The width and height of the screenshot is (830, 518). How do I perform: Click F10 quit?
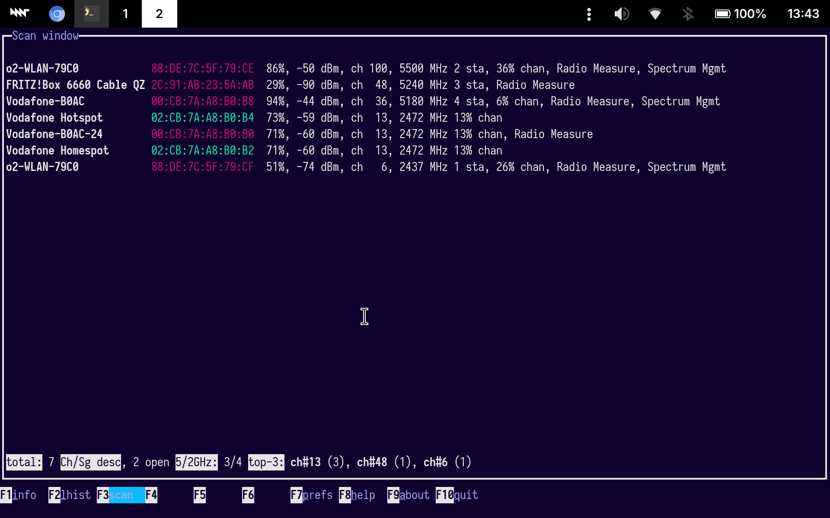(457, 495)
